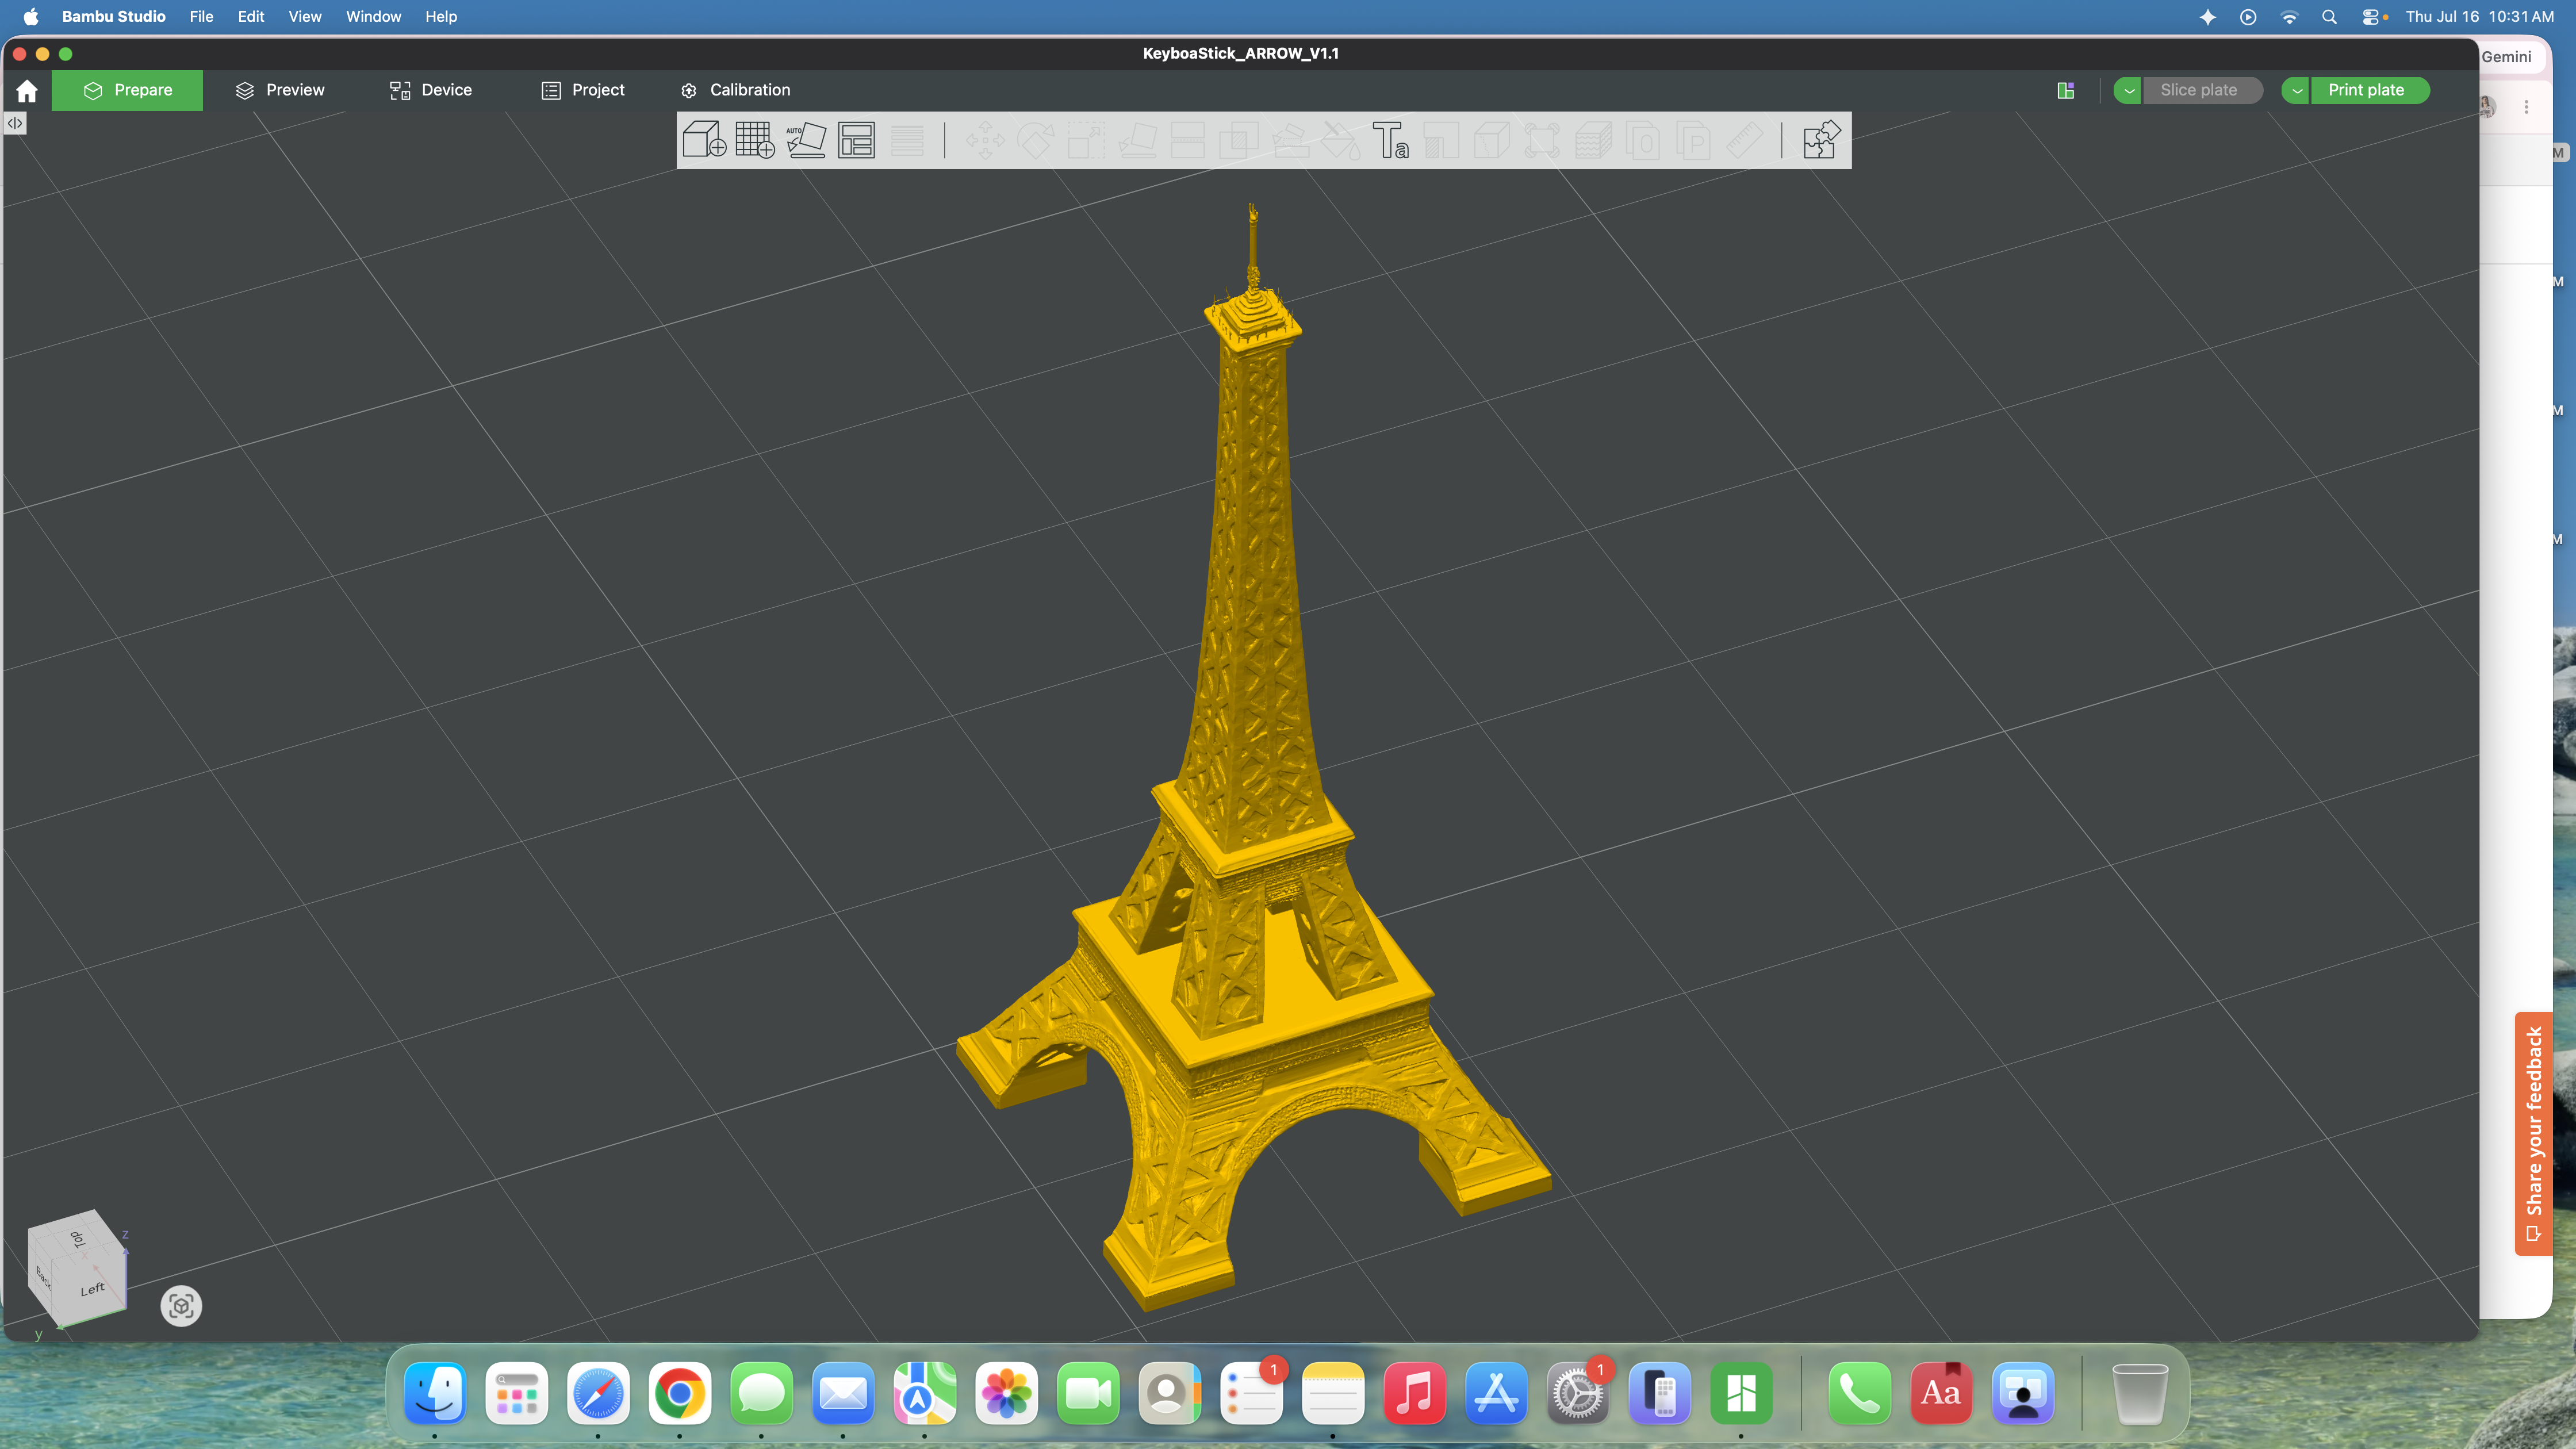Select the Color painting bucket tool
Viewport: 2576px width, 1449px height.
(1340, 140)
